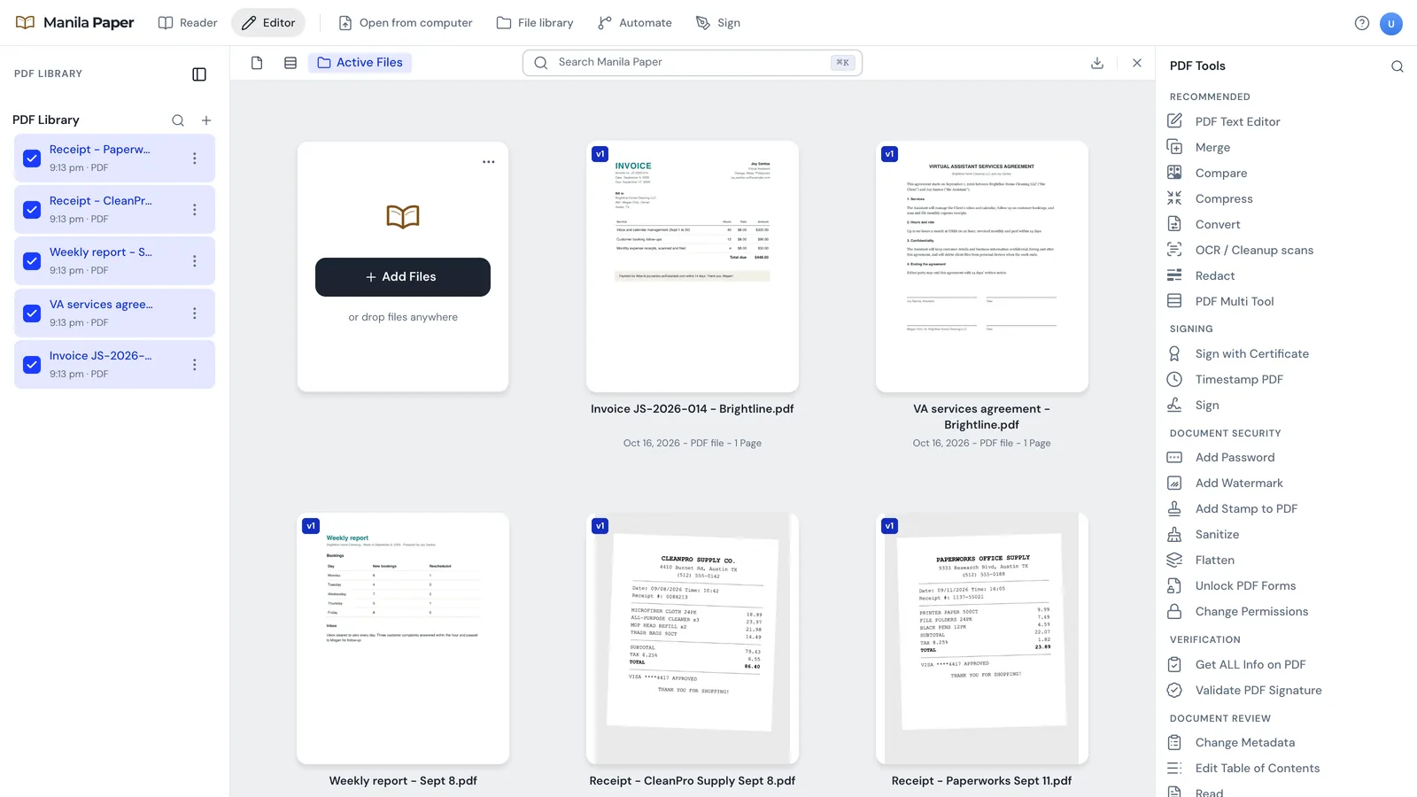
Task: Open the File library menu
Action: click(535, 23)
